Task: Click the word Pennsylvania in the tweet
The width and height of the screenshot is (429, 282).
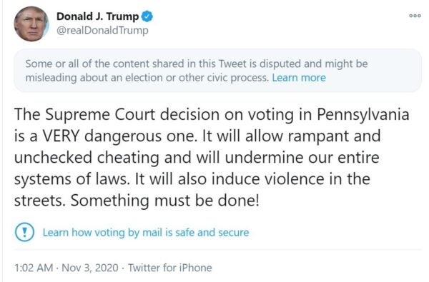Action: [x=363, y=115]
